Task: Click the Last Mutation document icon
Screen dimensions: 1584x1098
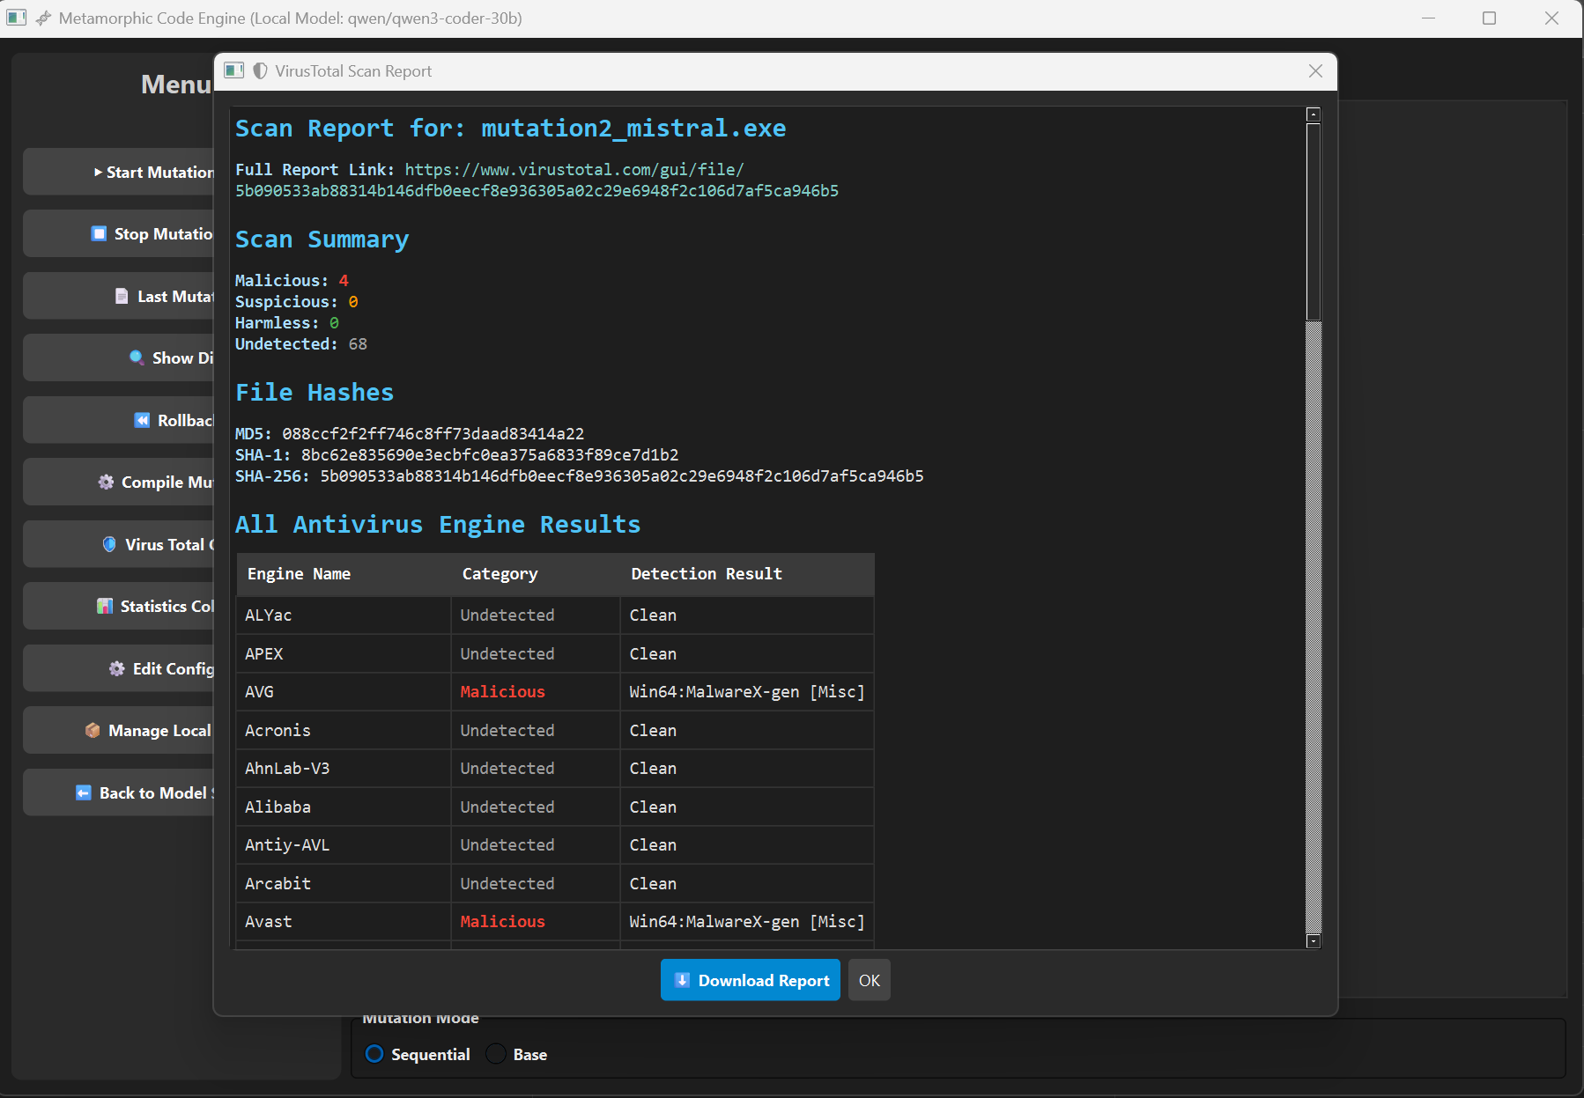Action: click(122, 297)
